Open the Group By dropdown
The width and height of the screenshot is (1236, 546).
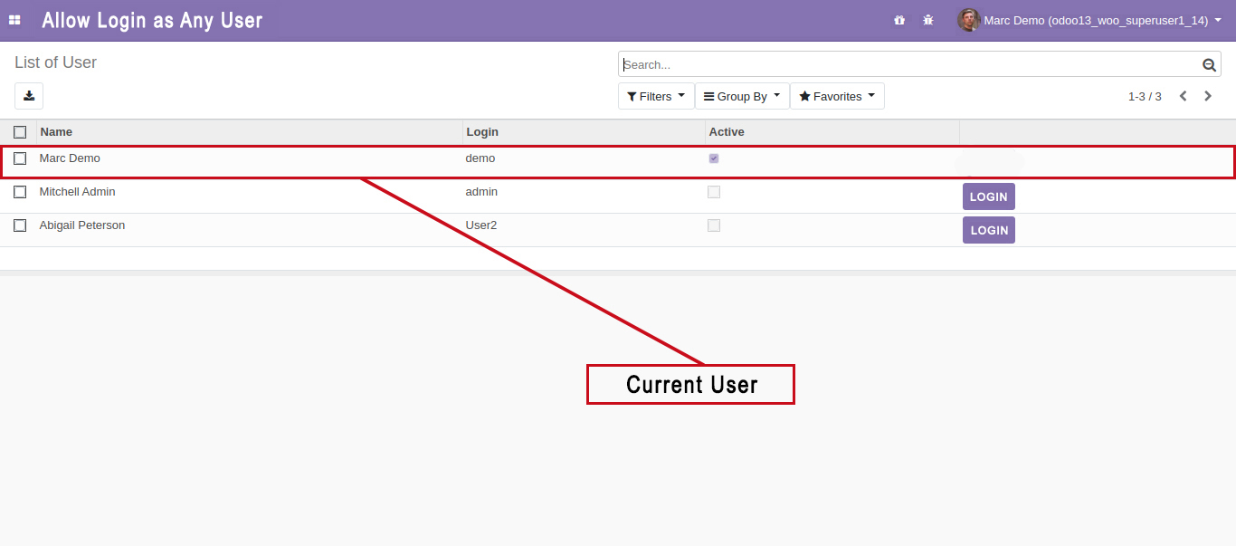click(x=742, y=96)
